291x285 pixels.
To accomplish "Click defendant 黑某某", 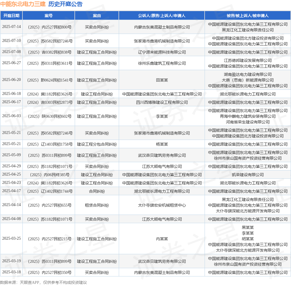I will tap(248, 227).
